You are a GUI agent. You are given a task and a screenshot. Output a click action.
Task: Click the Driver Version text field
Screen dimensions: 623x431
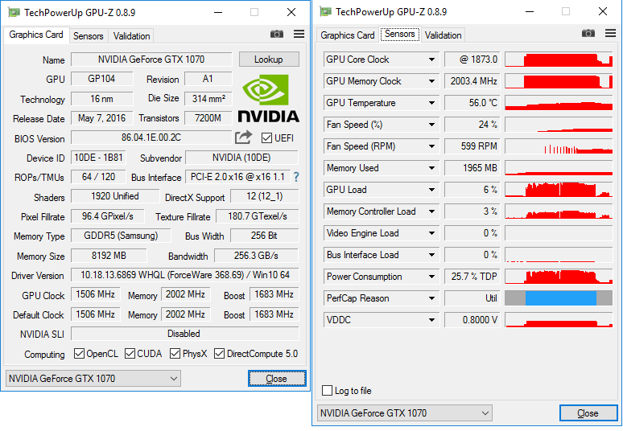click(x=184, y=275)
